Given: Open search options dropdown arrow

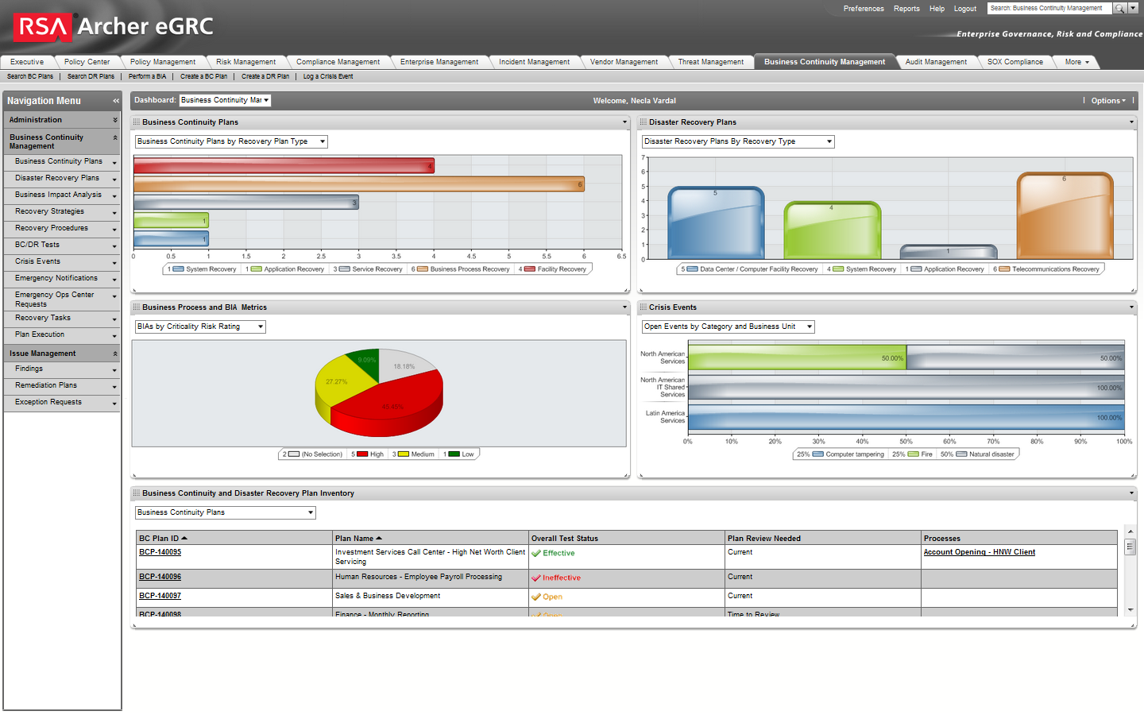Looking at the screenshot, I should pos(1133,8).
